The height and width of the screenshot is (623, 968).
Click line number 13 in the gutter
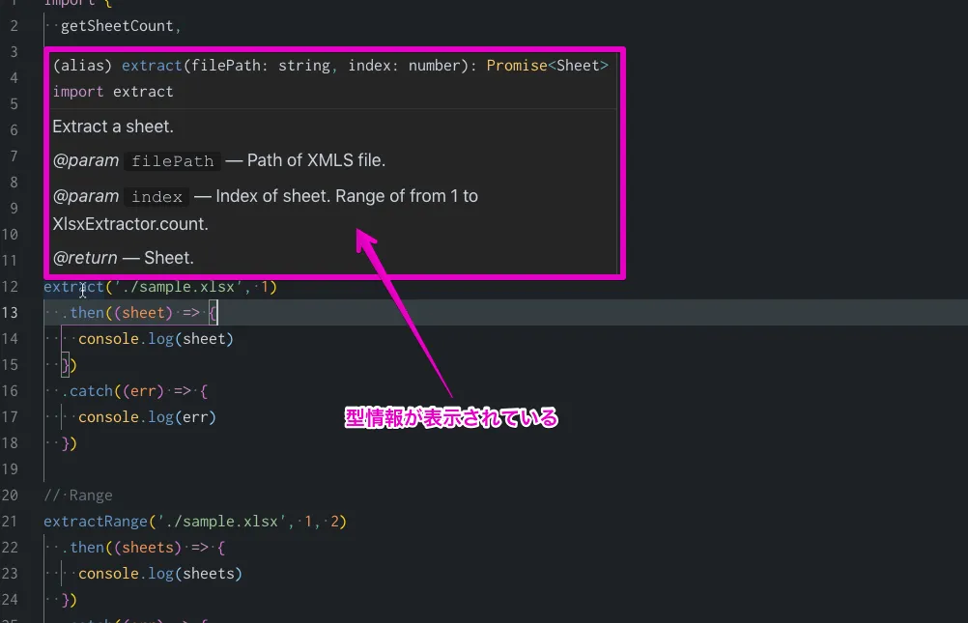tap(11, 313)
